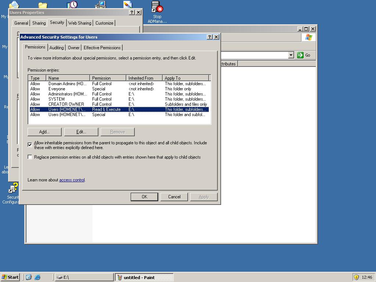Click the help question mark on Advanced Security Settings
The width and height of the screenshot is (376, 282).
point(209,37)
